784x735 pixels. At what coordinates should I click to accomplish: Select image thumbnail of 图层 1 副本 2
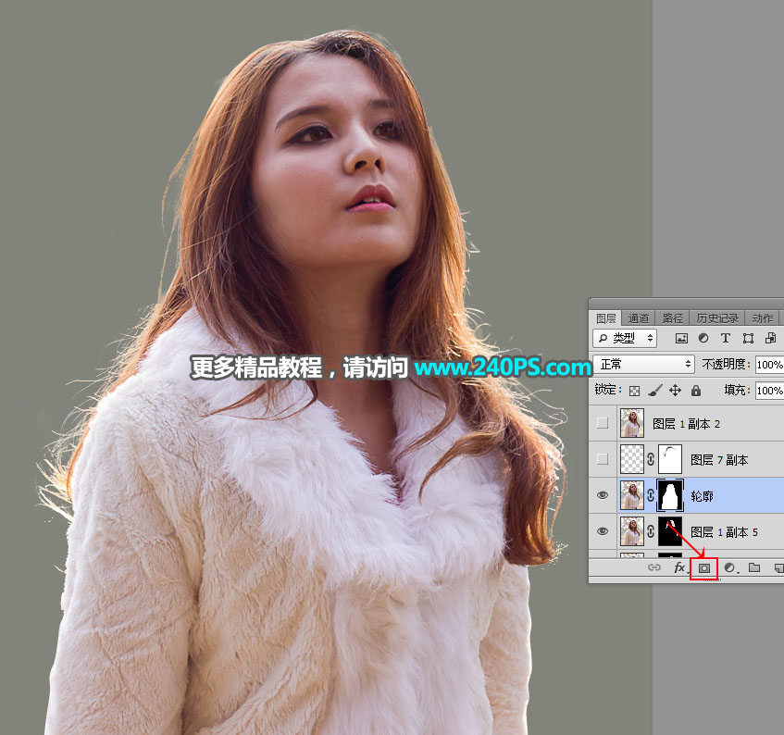tap(632, 423)
